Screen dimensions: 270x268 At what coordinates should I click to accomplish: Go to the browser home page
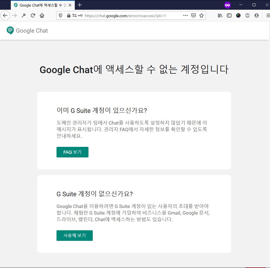(x=42, y=15)
